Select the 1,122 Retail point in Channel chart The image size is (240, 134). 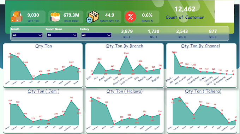pos(194,68)
